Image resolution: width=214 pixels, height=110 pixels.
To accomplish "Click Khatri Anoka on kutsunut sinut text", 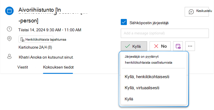I will click(x=46, y=57).
